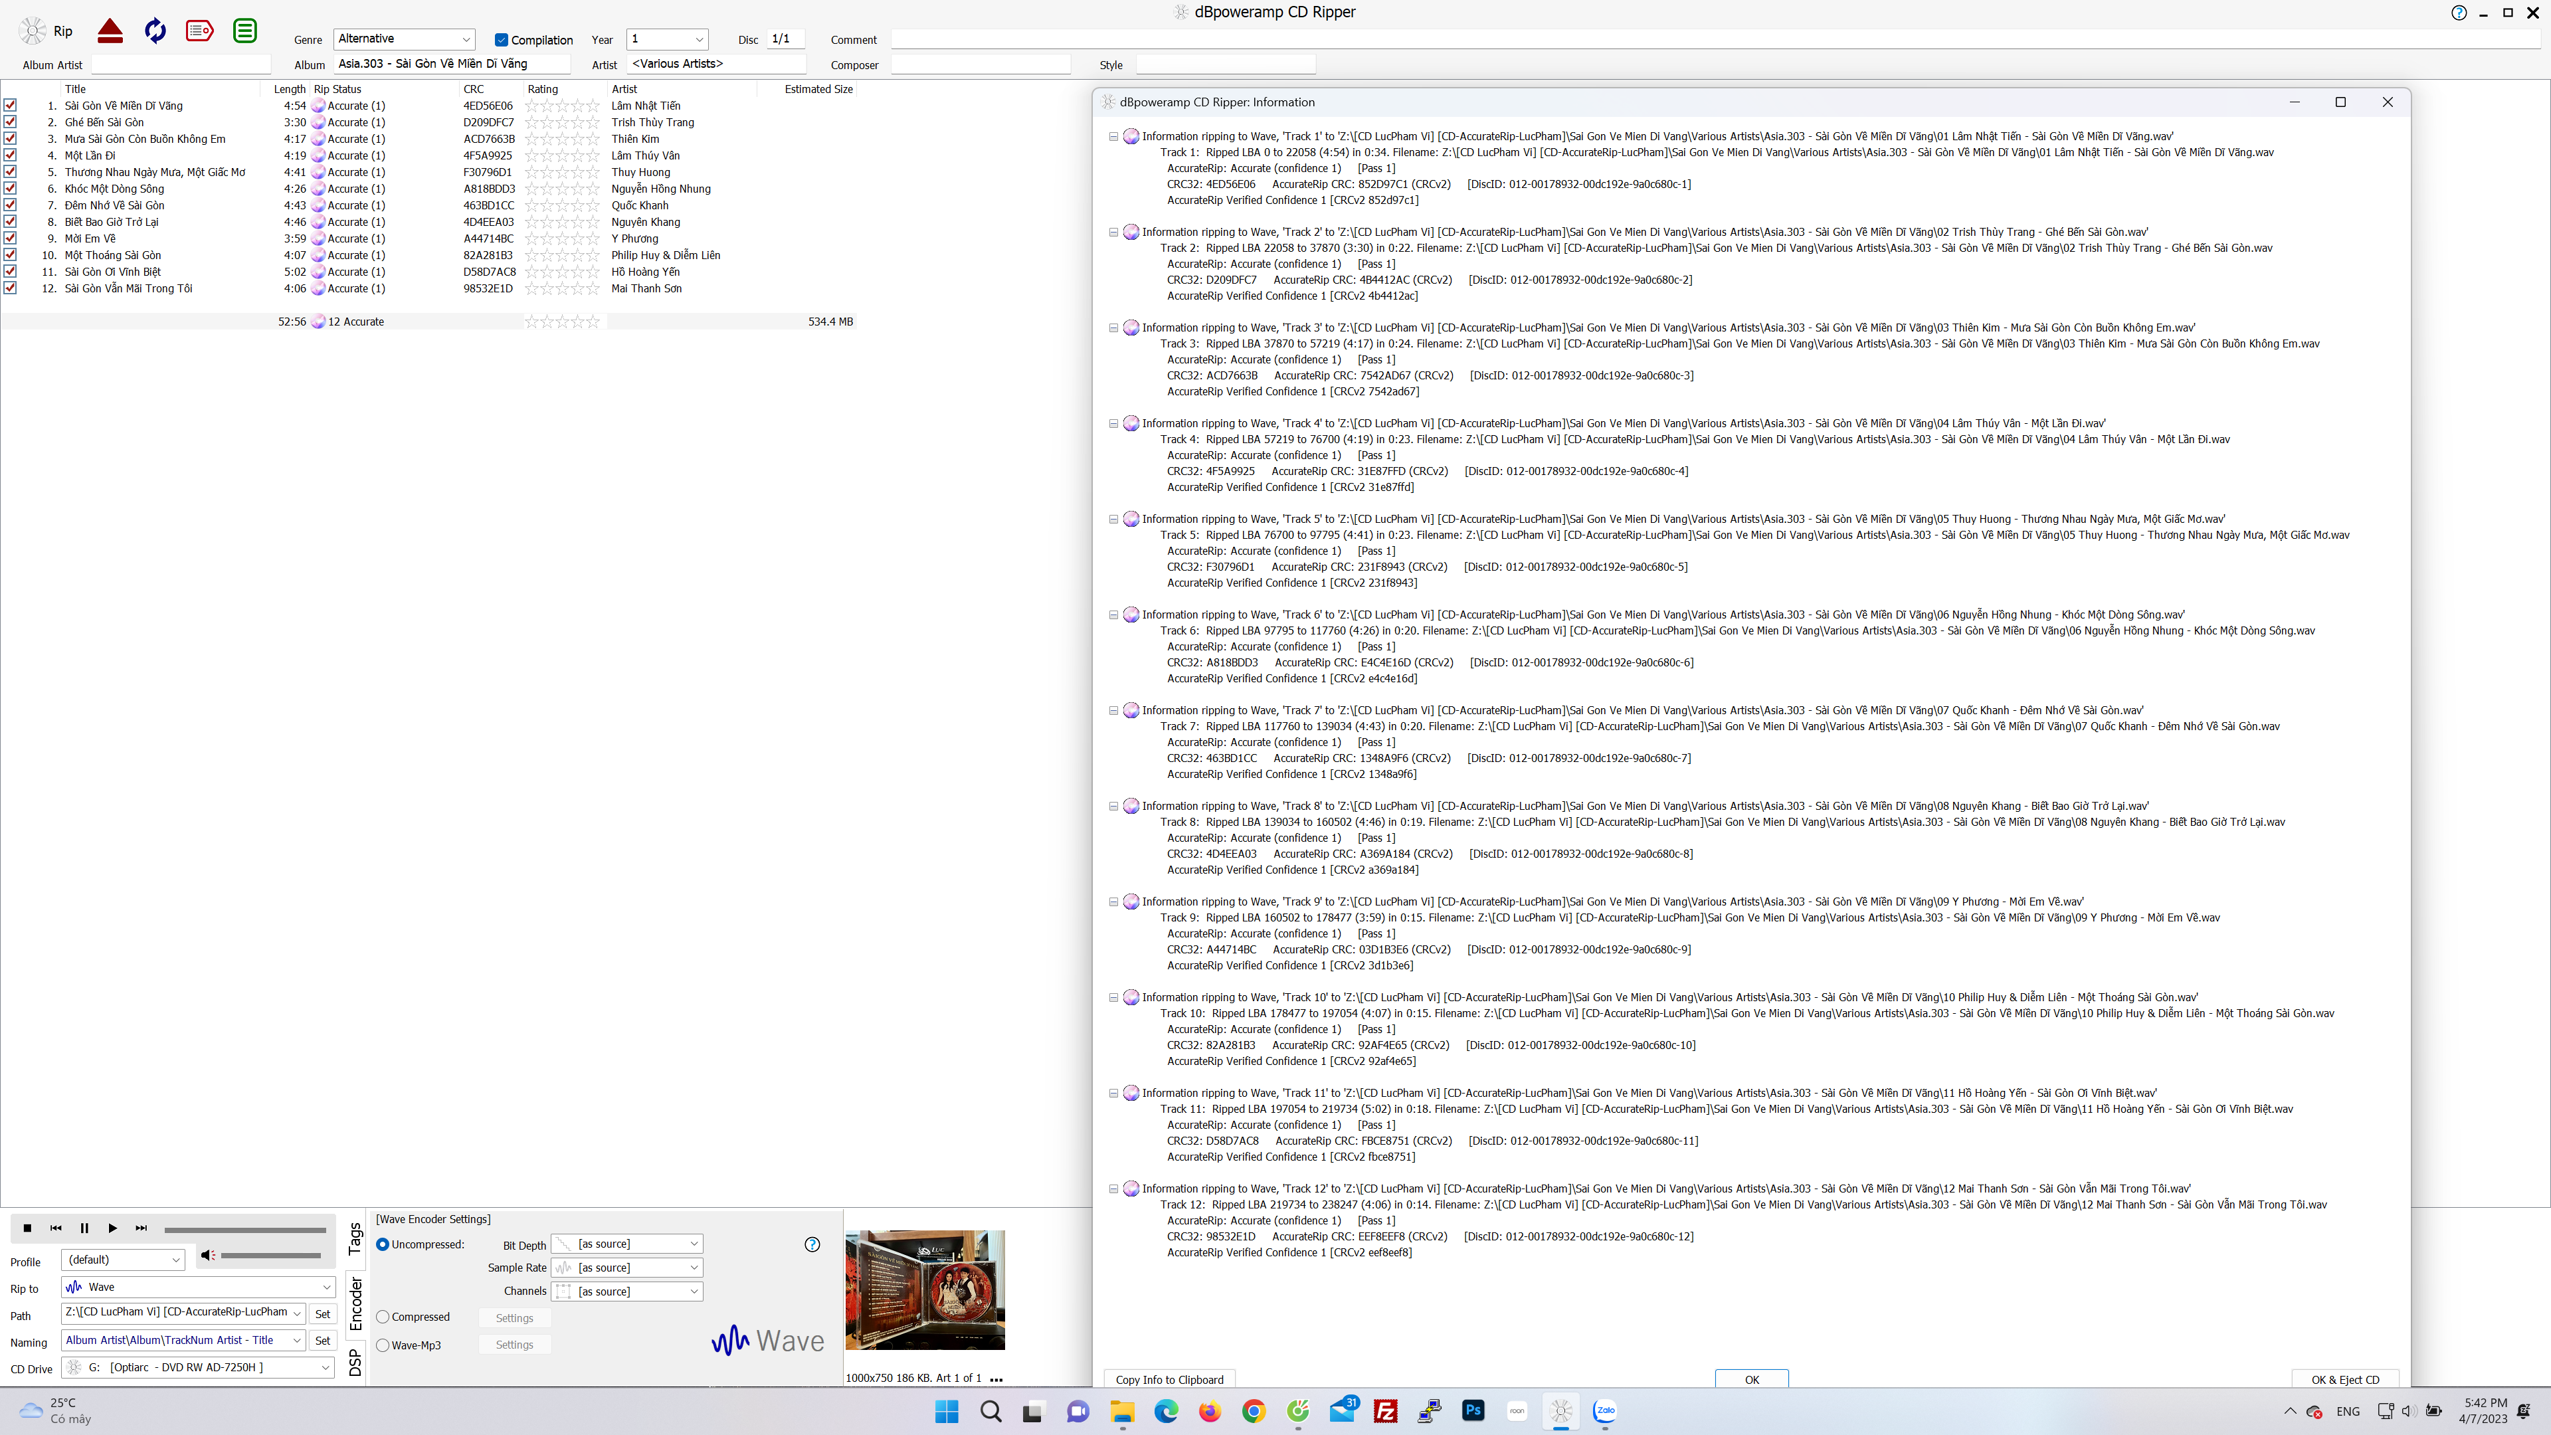
Task: Open the Profile dropdown showing (default)
Action: 123,1260
